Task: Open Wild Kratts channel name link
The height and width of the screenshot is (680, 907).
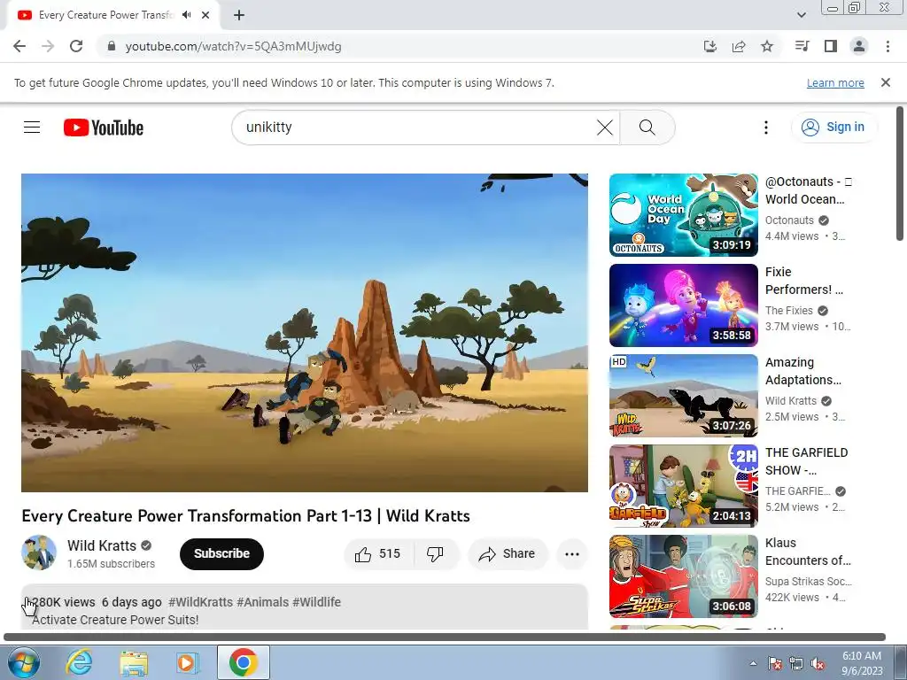Action: (x=102, y=545)
